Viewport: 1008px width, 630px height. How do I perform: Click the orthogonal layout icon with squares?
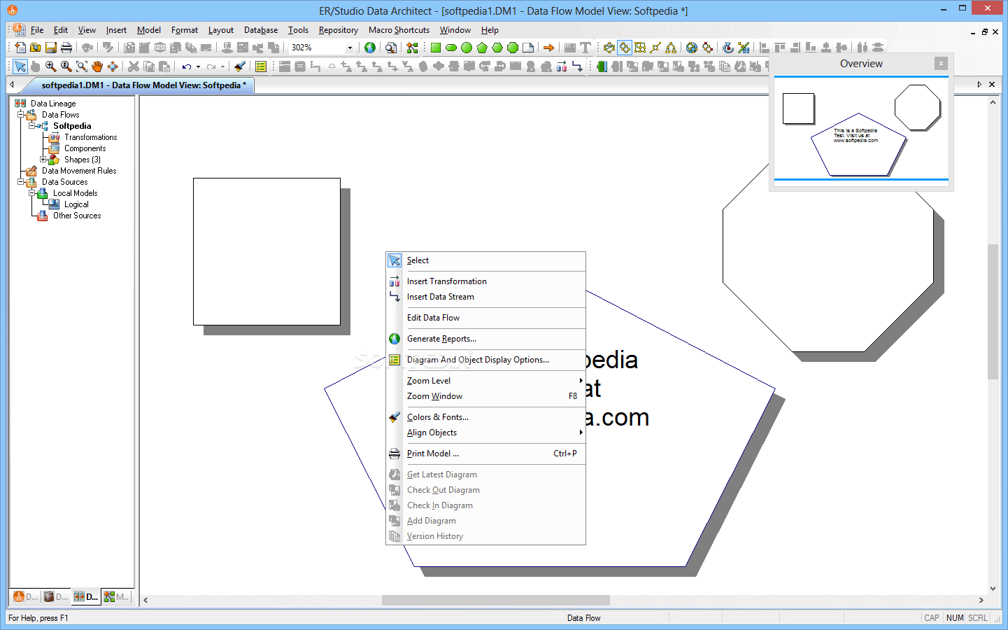(640, 48)
